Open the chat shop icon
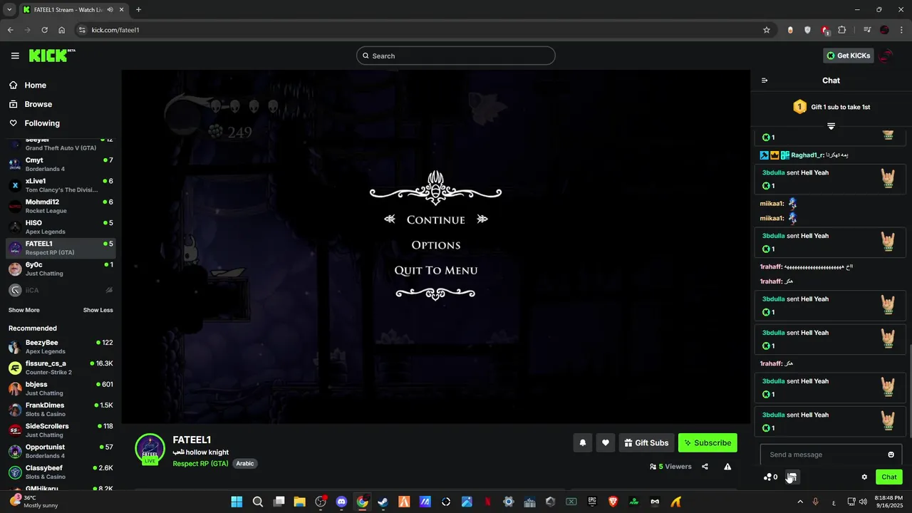Screen dimensions: 912x513 [792, 477]
